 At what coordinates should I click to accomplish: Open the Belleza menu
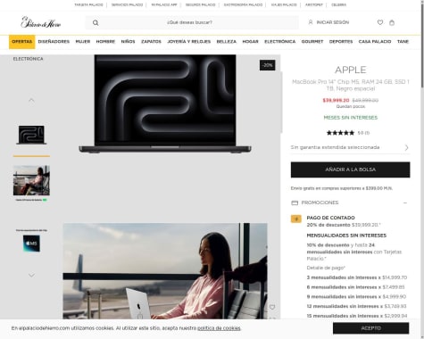[227, 42]
